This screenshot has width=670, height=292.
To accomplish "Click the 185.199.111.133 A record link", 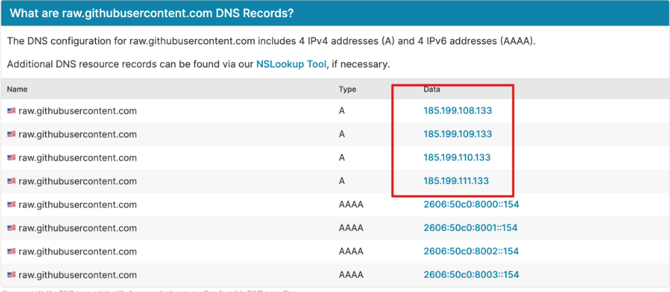I will 456,181.
